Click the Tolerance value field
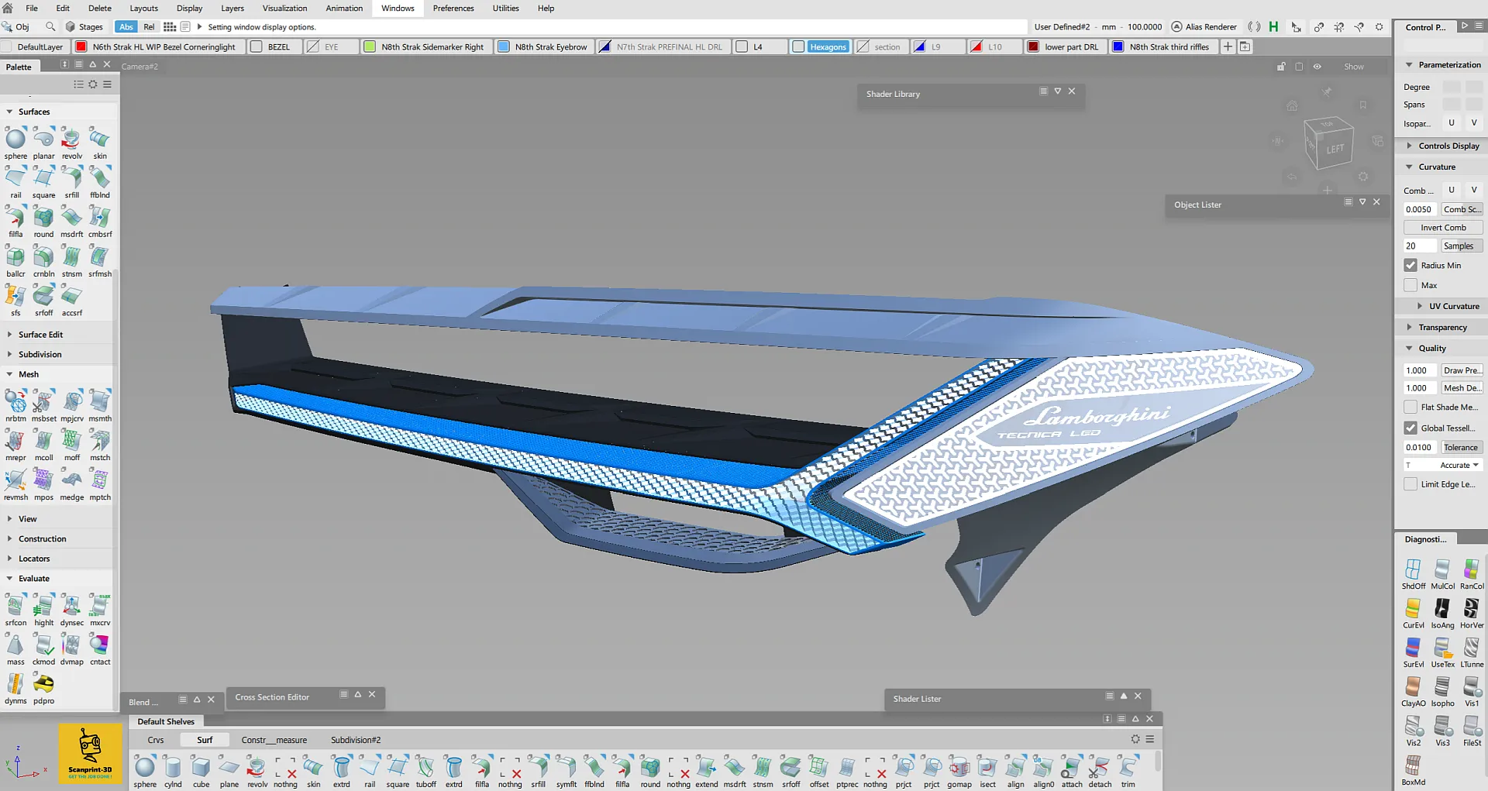The height and width of the screenshot is (791, 1488). (x=1419, y=447)
